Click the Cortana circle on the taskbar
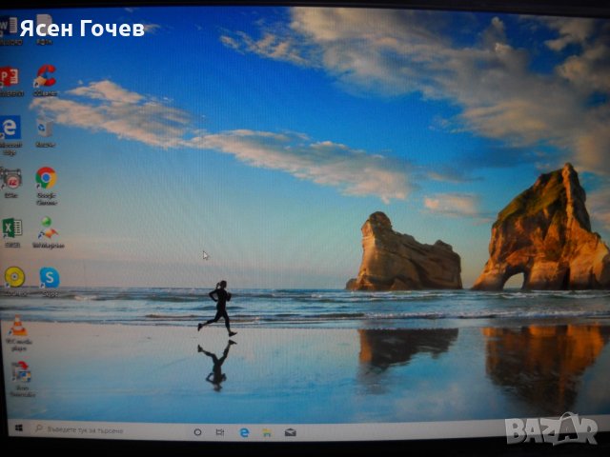This screenshot has height=457, width=610. pos(197,431)
